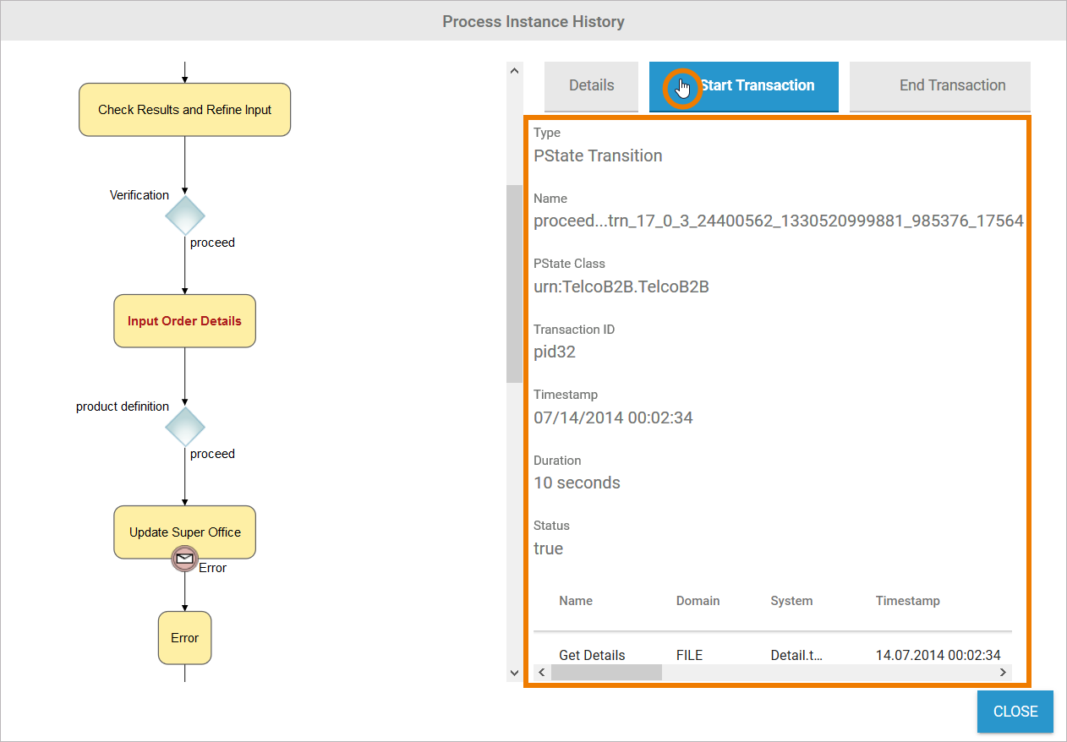Select the Update Super Office step
The height and width of the screenshot is (742, 1067).
coord(185,532)
